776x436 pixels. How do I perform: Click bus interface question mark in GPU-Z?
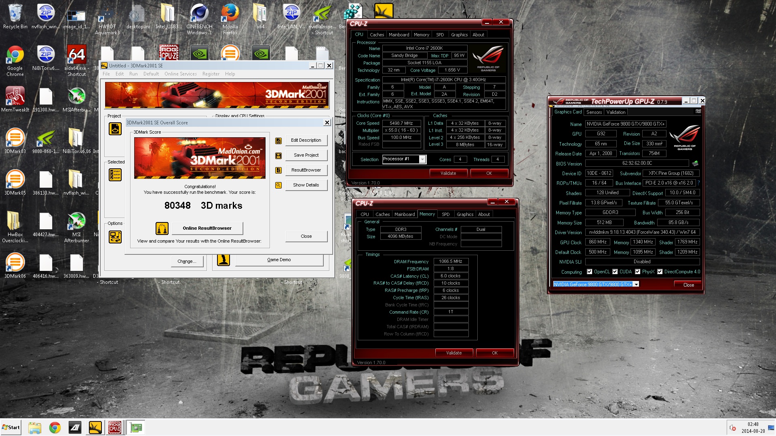coord(698,183)
